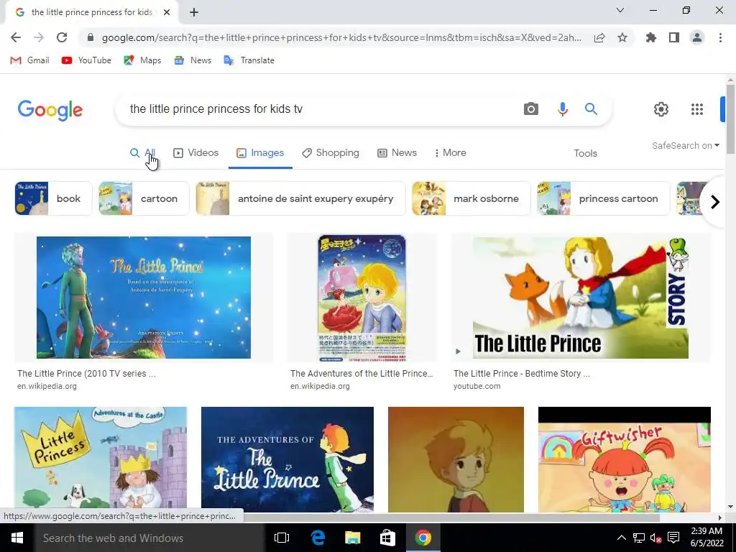Select the mark osborne chip
Image resolution: width=736 pixels, height=552 pixels.
pyautogui.click(x=471, y=198)
